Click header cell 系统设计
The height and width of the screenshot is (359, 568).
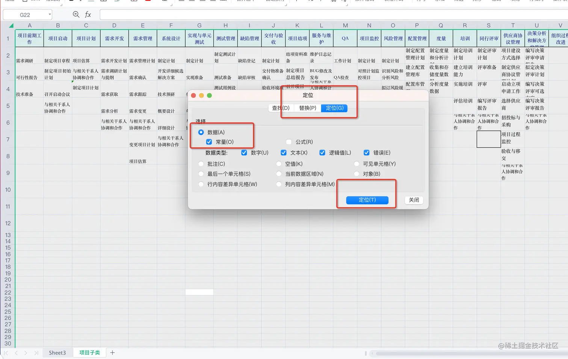(171, 39)
